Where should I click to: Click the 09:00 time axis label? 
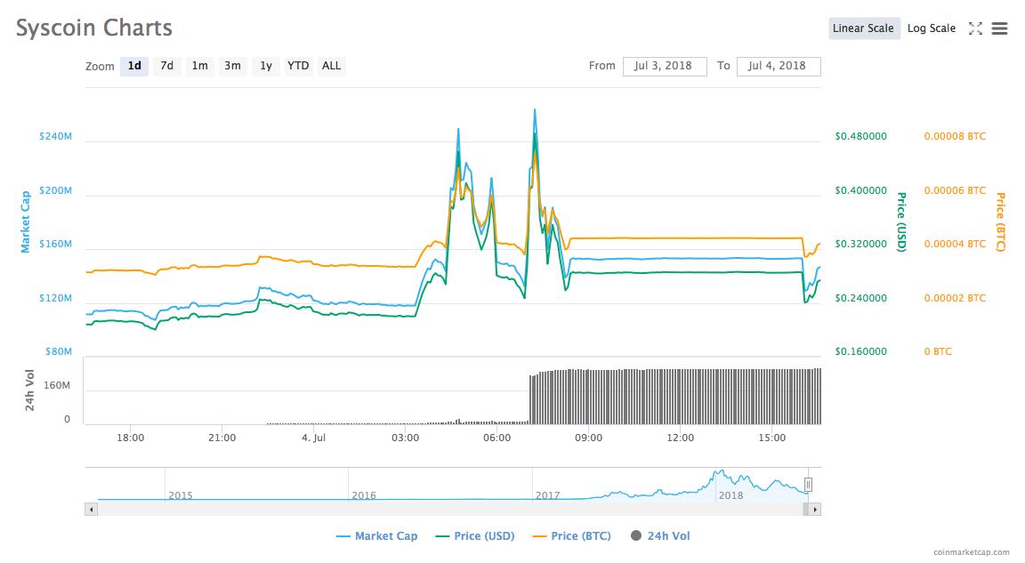point(588,438)
